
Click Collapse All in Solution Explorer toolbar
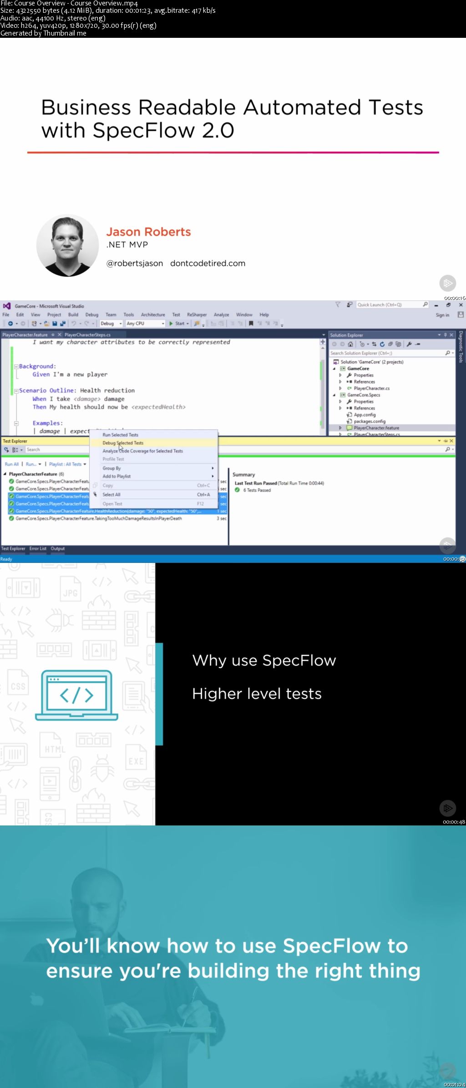tap(390, 344)
